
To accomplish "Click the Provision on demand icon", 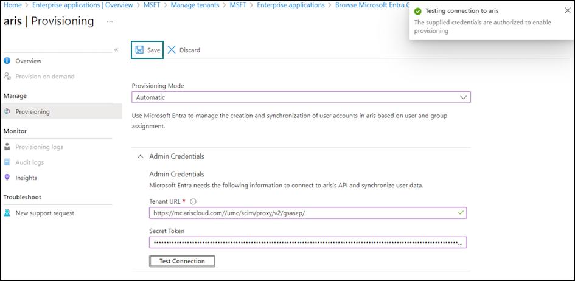I will coord(7,76).
